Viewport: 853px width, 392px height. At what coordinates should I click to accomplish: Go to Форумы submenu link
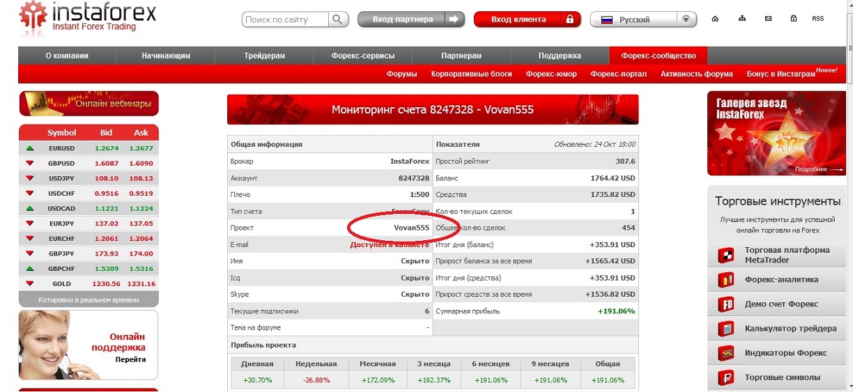click(402, 74)
